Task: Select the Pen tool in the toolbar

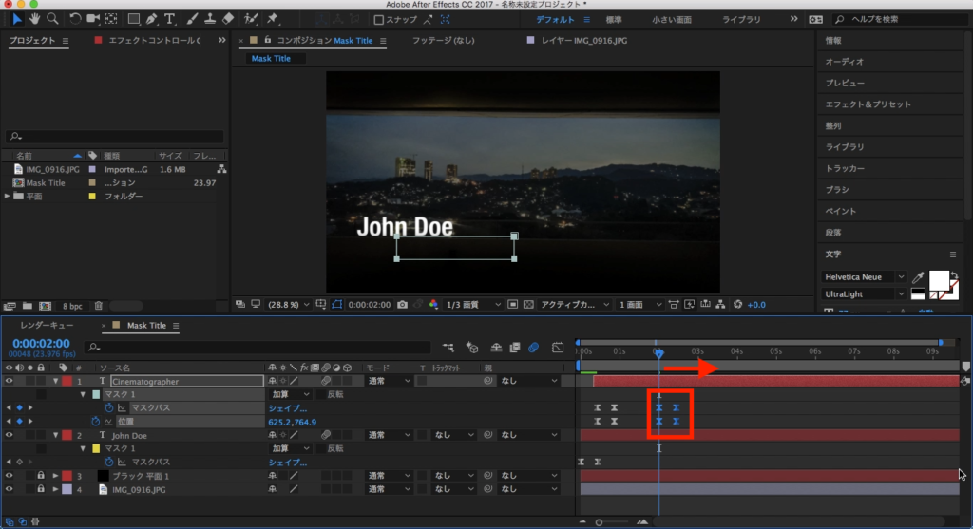Action: click(152, 19)
